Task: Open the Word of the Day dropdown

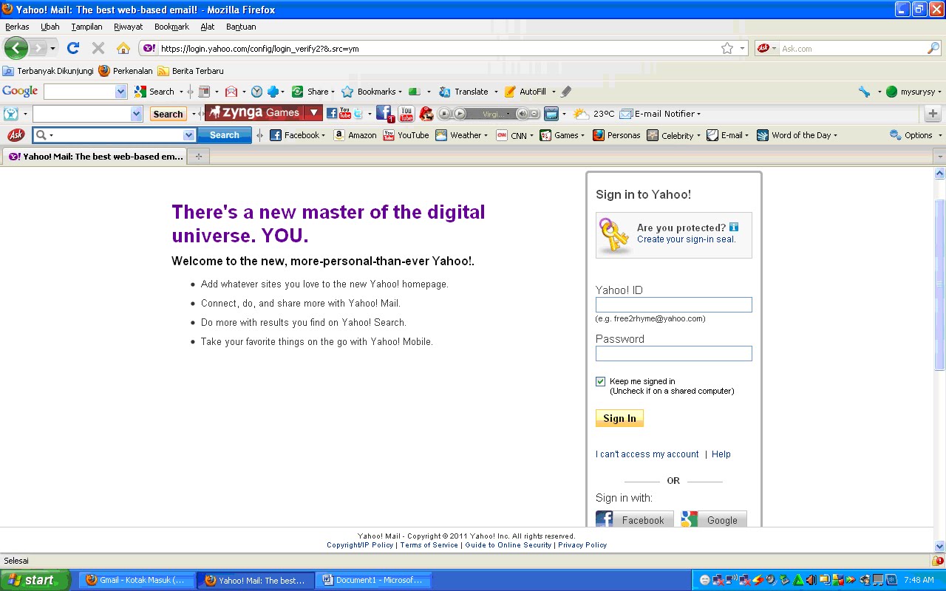Action: [x=835, y=135]
